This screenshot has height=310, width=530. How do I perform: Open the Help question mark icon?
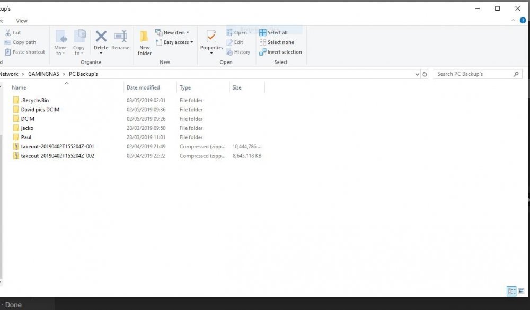[523, 20]
